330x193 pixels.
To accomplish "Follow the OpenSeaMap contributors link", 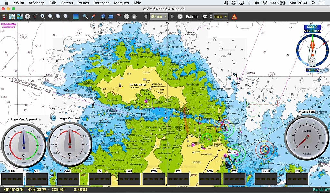I will [8, 25].
